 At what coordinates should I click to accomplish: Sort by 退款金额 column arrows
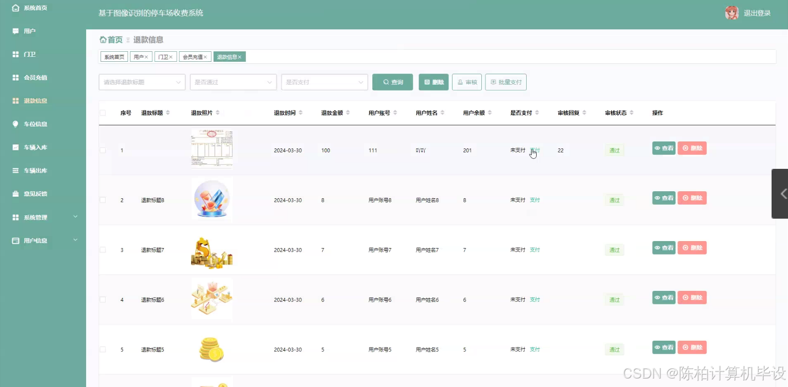(348, 113)
